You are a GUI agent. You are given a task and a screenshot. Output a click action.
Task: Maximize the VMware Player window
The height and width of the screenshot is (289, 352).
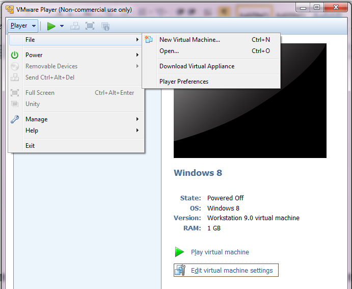click(x=317, y=8)
